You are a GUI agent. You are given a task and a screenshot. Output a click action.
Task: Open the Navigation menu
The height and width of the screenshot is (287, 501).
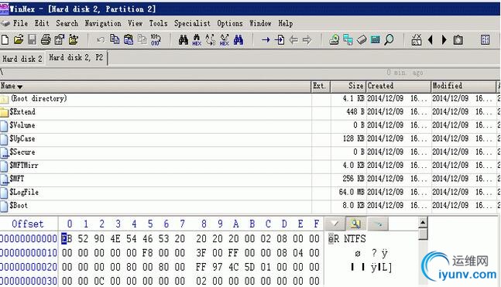103,23
